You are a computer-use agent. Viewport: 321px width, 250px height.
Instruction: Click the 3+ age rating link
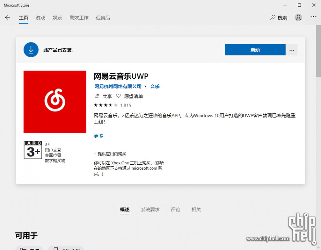[x=47, y=144]
